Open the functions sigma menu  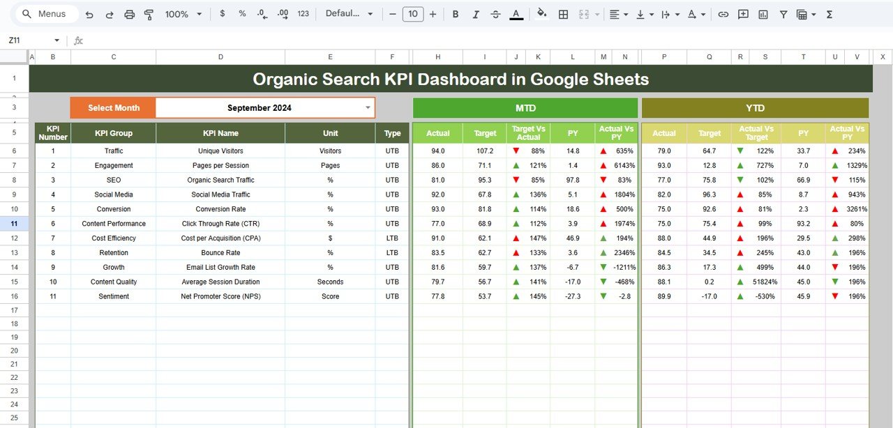click(829, 13)
